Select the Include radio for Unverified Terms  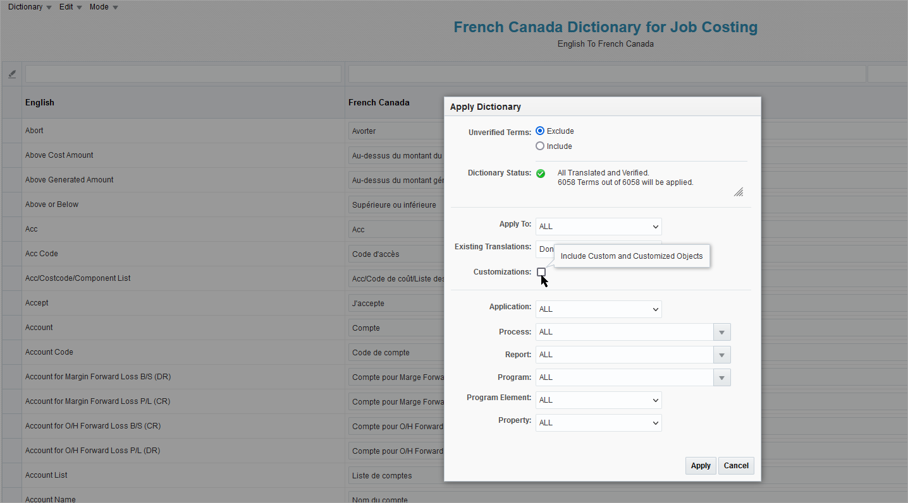tap(539, 146)
